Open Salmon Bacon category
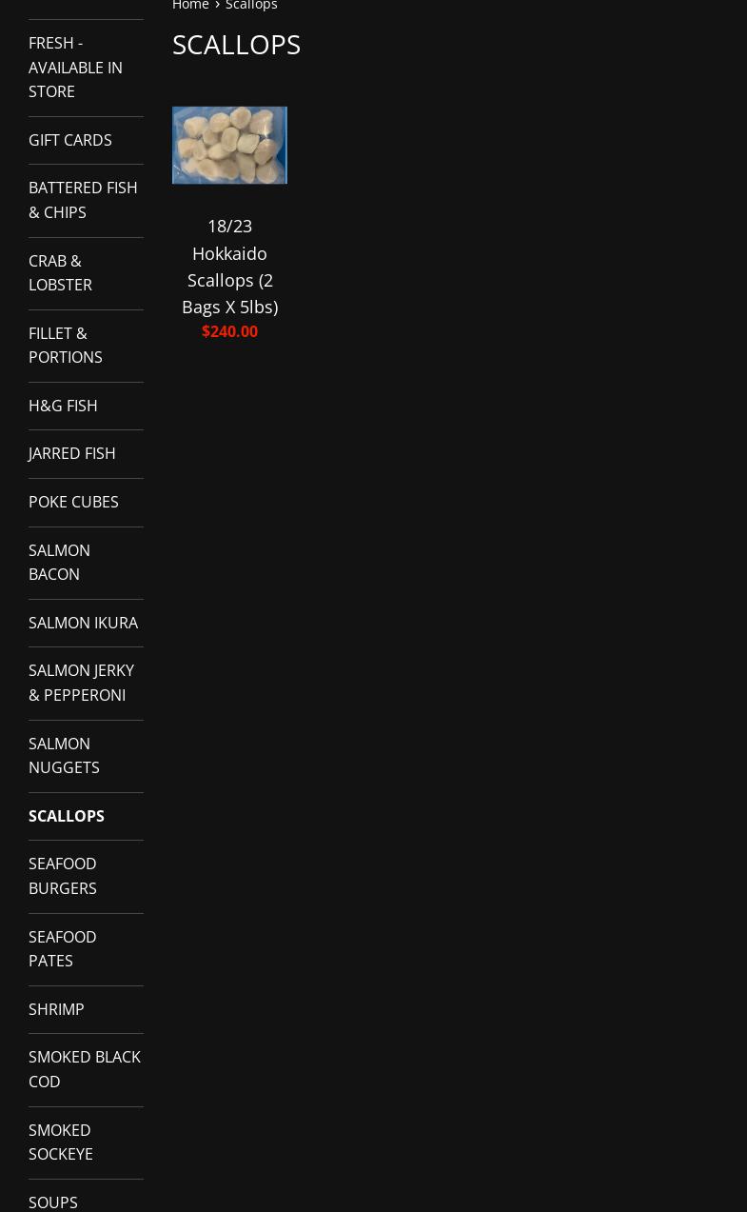This screenshot has height=1212, width=747. tap(59, 562)
